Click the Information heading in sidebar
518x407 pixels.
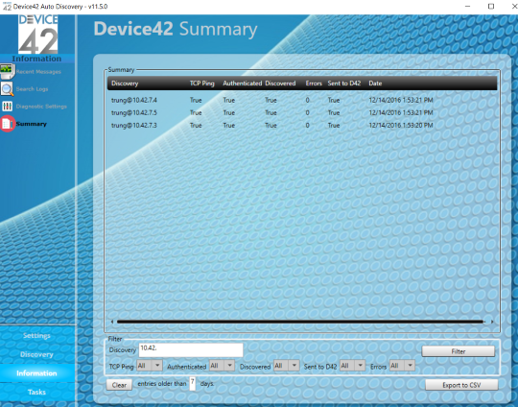36,59
